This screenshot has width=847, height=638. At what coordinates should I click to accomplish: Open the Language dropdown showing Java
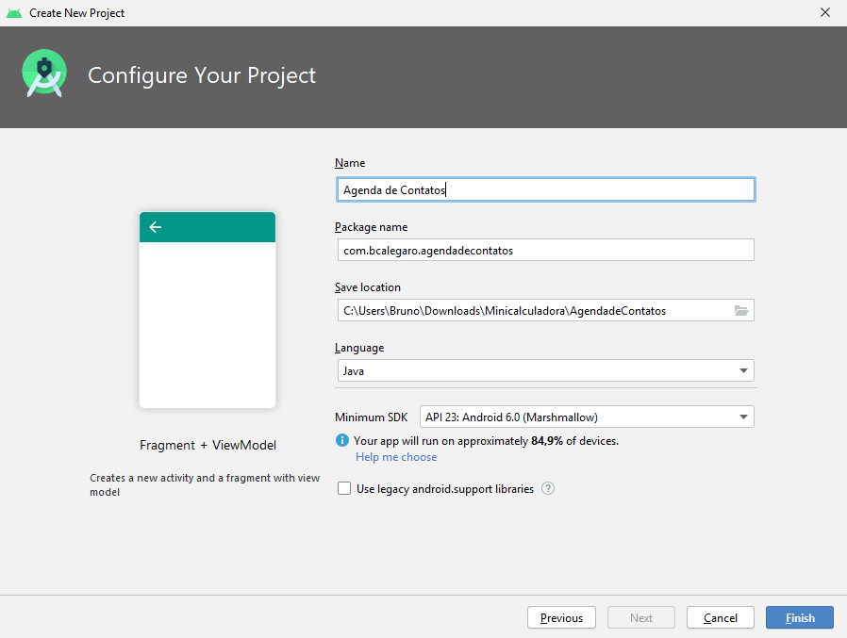(x=545, y=370)
